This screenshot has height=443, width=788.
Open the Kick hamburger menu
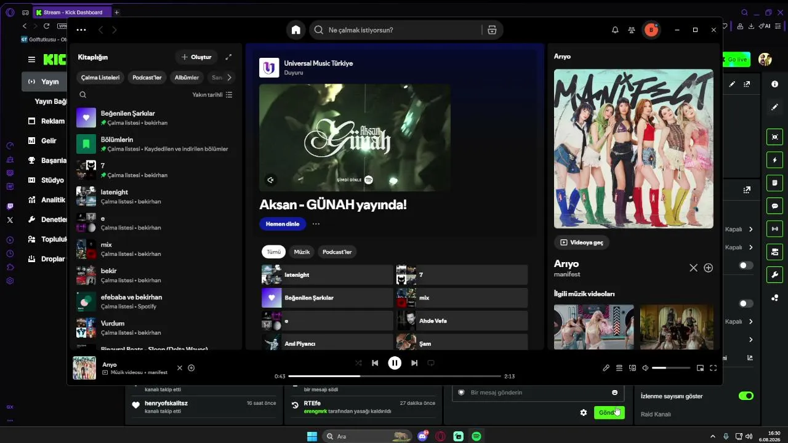(31, 60)
